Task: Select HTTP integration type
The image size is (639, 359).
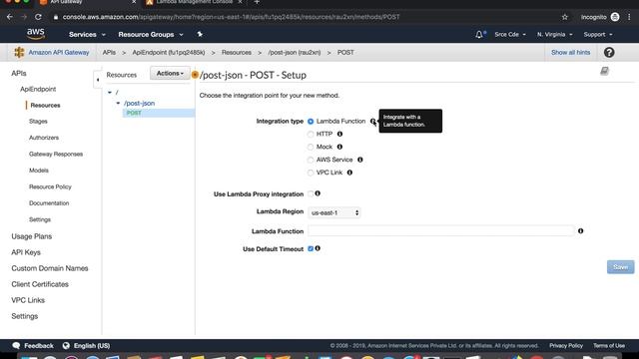Action: click(311, 134)
